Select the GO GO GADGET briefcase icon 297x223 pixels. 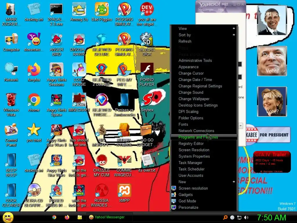[x=147, y=135]
